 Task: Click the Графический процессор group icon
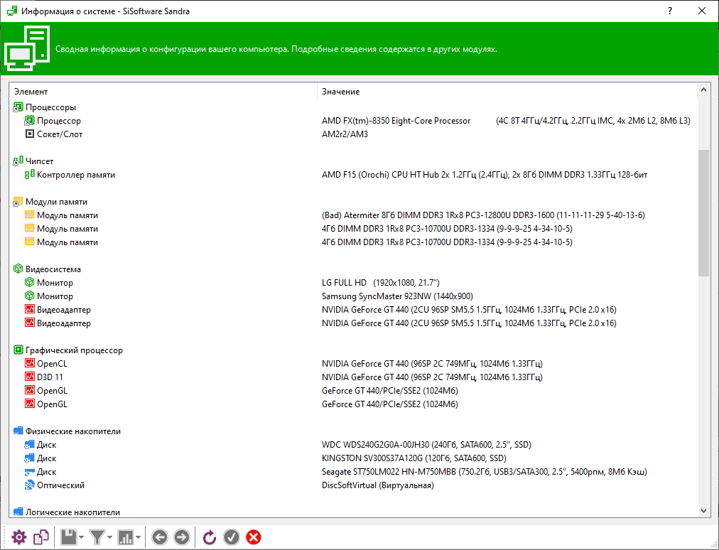point(18,350)
